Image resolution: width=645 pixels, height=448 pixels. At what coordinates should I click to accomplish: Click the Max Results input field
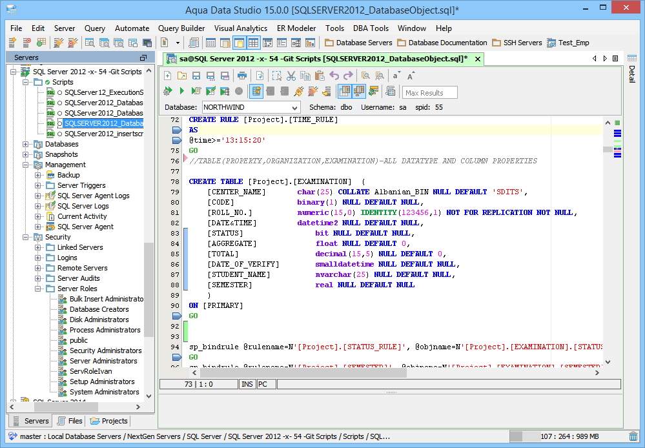(430, 92)
